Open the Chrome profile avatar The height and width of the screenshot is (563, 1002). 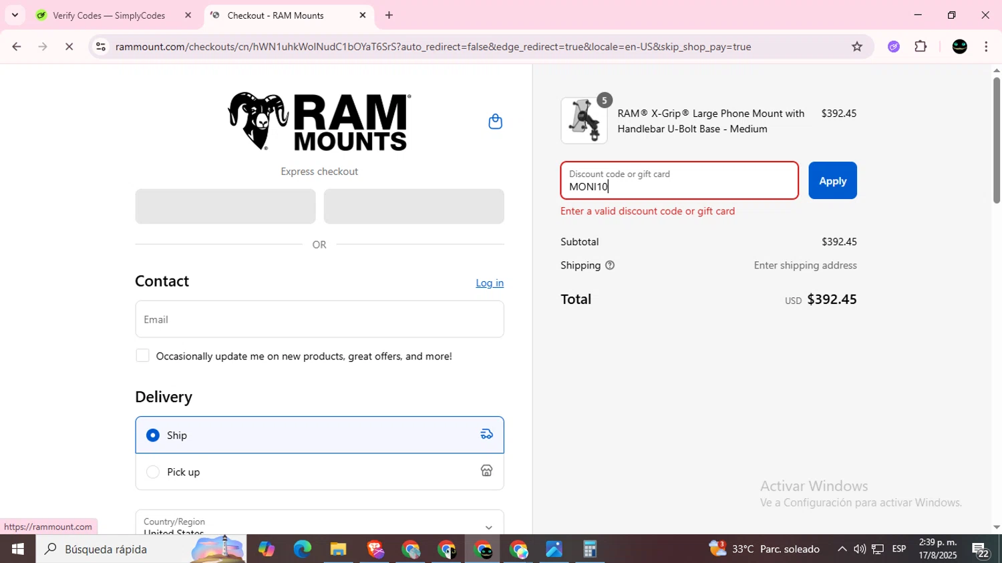pos(960,46)
